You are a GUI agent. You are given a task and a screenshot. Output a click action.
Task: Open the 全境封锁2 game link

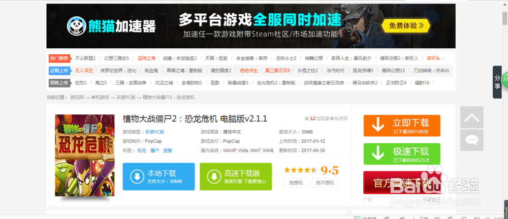[x=192, y=83]
